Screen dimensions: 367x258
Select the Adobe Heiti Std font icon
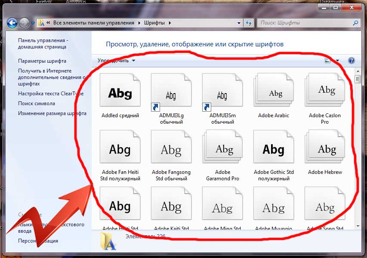pos(120,203)
